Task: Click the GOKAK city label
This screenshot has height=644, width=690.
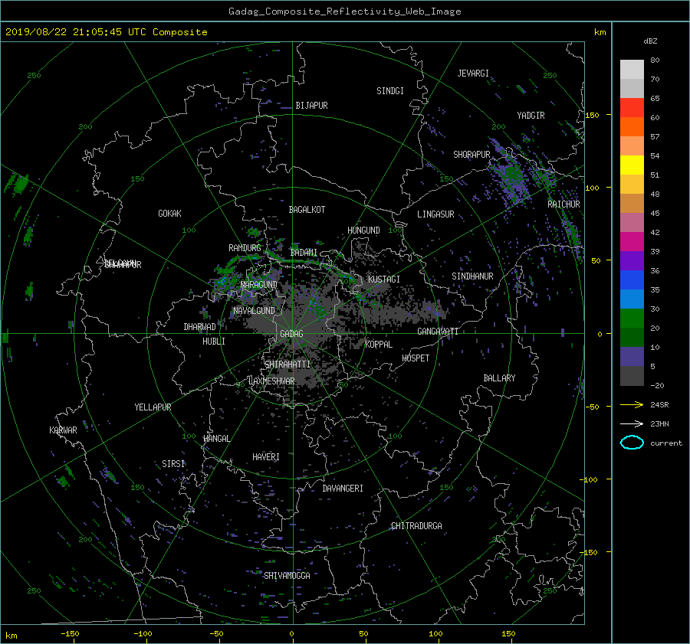Action: pos(169,214)
